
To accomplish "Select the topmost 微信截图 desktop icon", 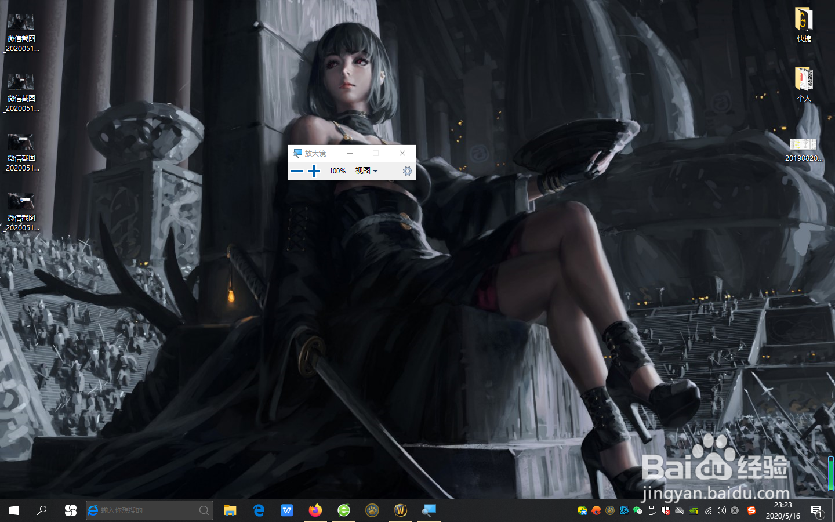I will [x=21, y=32].
